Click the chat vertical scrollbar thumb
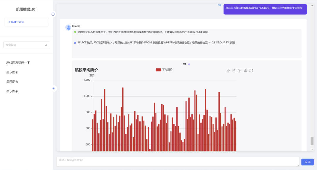Viewport: 317px width, 170px height. [312, 141]
